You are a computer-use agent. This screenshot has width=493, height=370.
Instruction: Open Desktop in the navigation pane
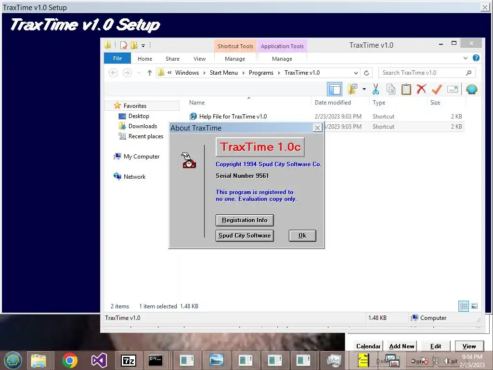[x=138, y=116]
